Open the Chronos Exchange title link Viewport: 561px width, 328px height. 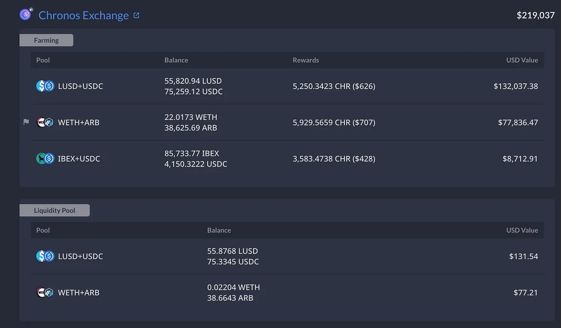[x=84, y=15]
